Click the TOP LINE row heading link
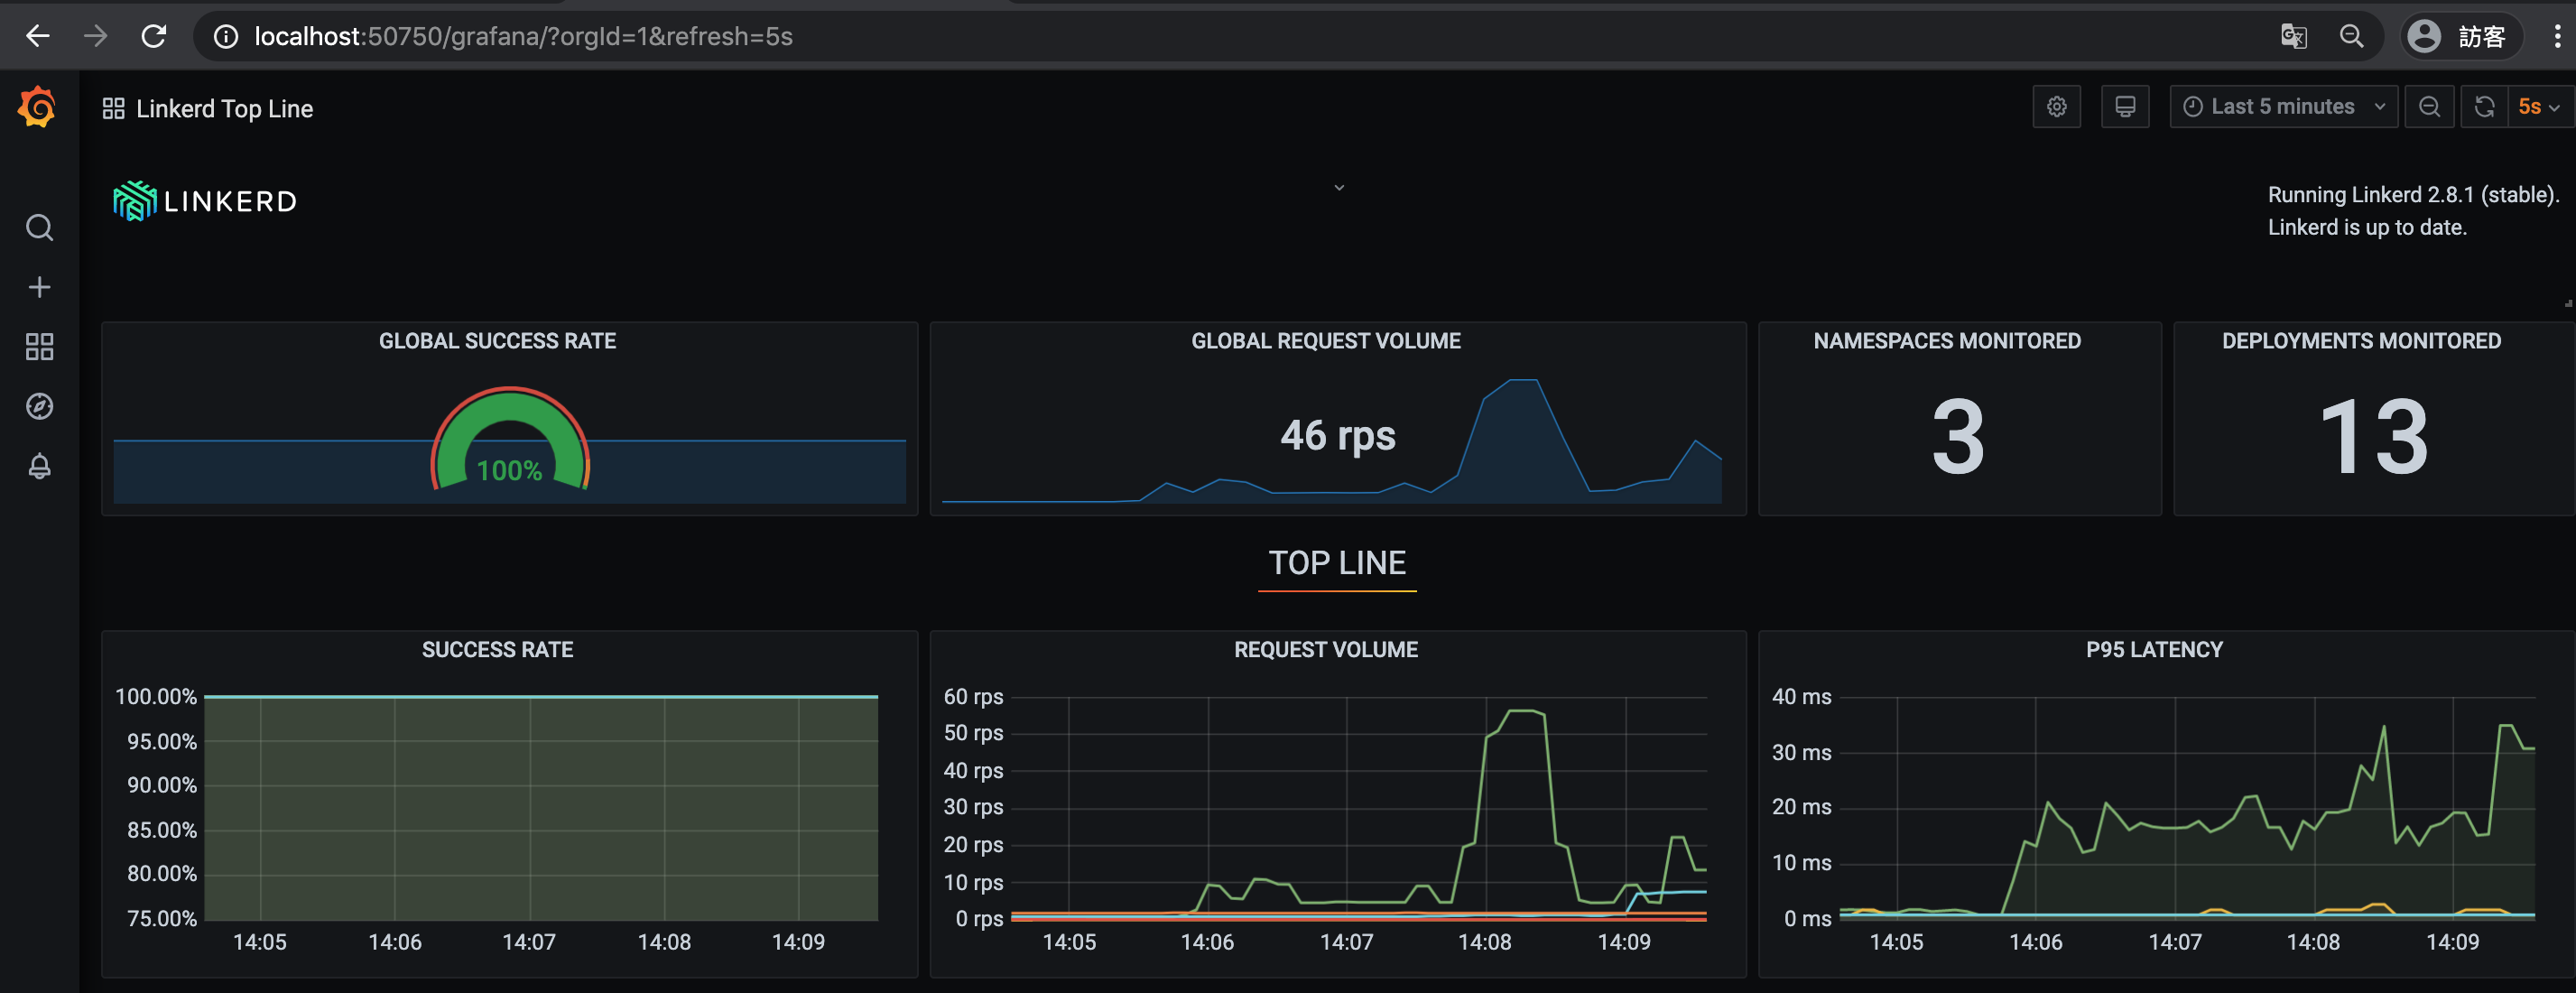Viewport: 2576px width, 993px height. pos(1337,563)
